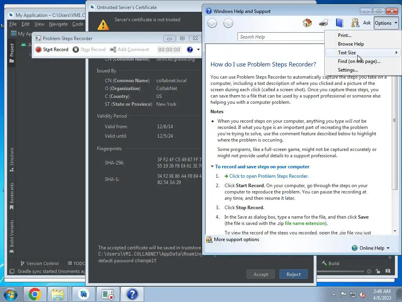The height and width of the screenshot is (302, 402).
Task: Click the notifications icon in Android Studio status bar
Action: (x=387, y=271)
